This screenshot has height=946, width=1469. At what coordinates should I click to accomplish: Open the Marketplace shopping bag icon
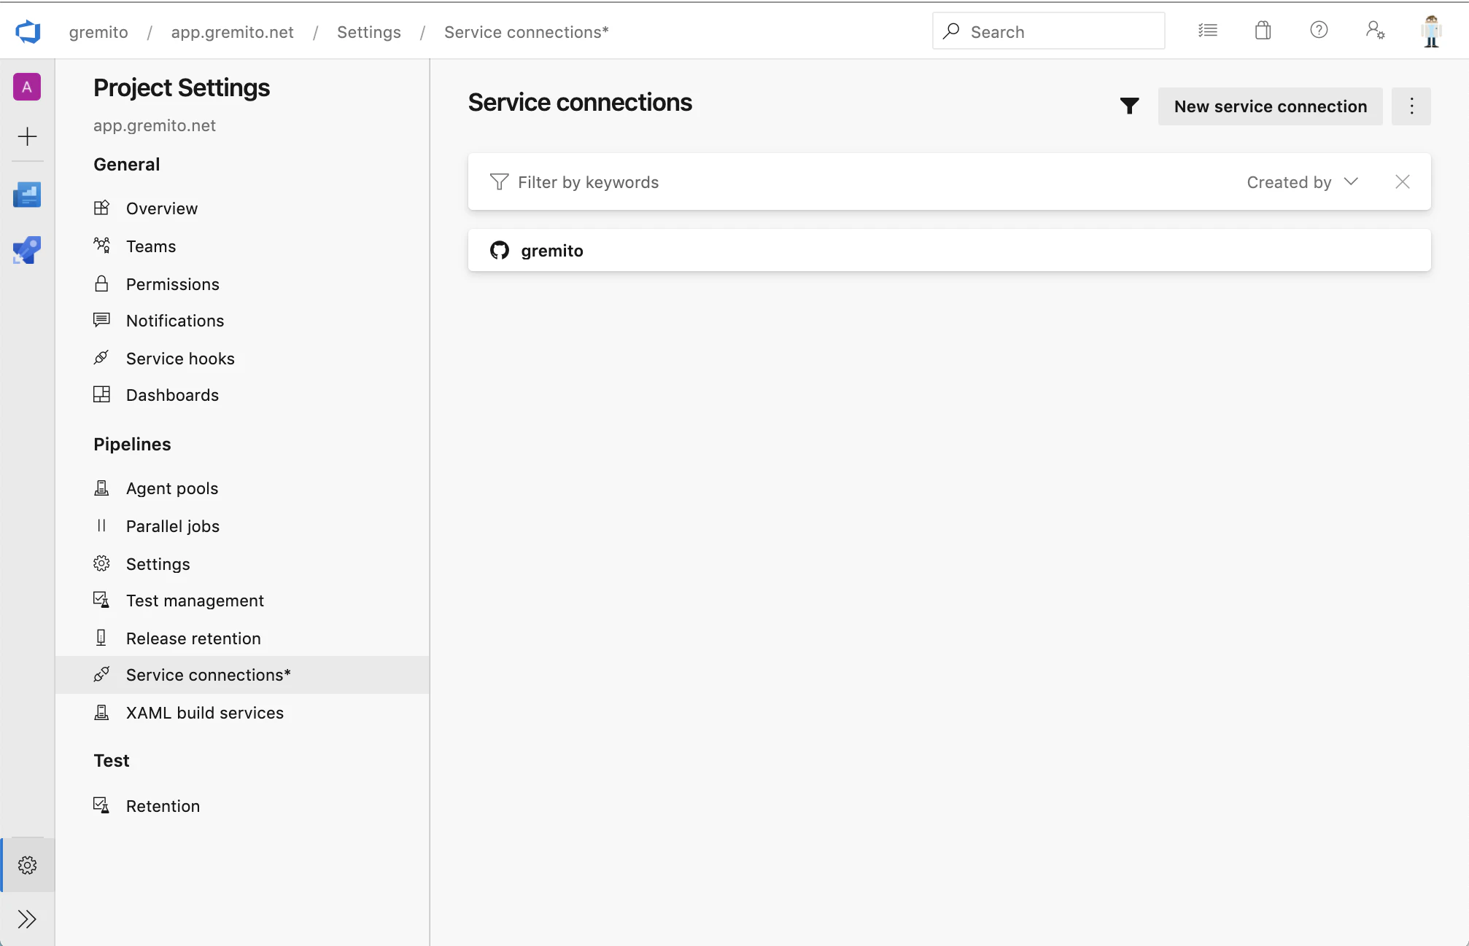click(1263, 31)
